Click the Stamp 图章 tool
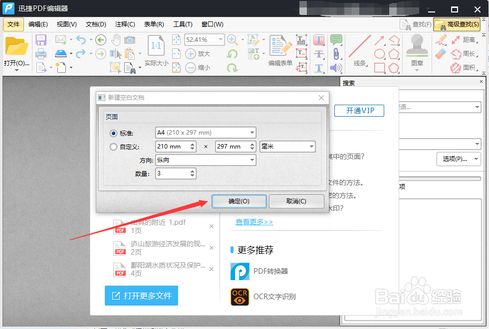Viewport: 489px width, 329px height. pos(417,50)
